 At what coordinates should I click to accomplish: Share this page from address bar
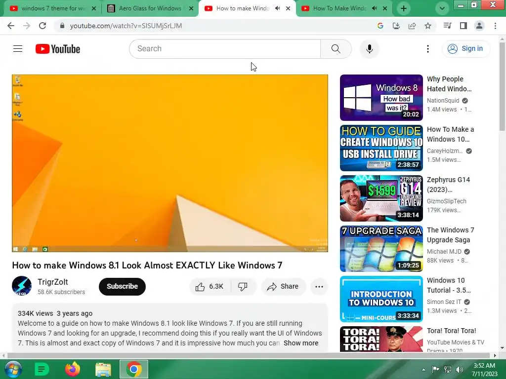(x=412, y=26)
